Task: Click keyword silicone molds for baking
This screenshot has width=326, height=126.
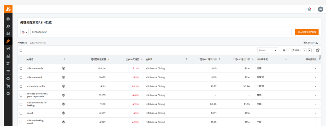Action: tap(37, 104)
